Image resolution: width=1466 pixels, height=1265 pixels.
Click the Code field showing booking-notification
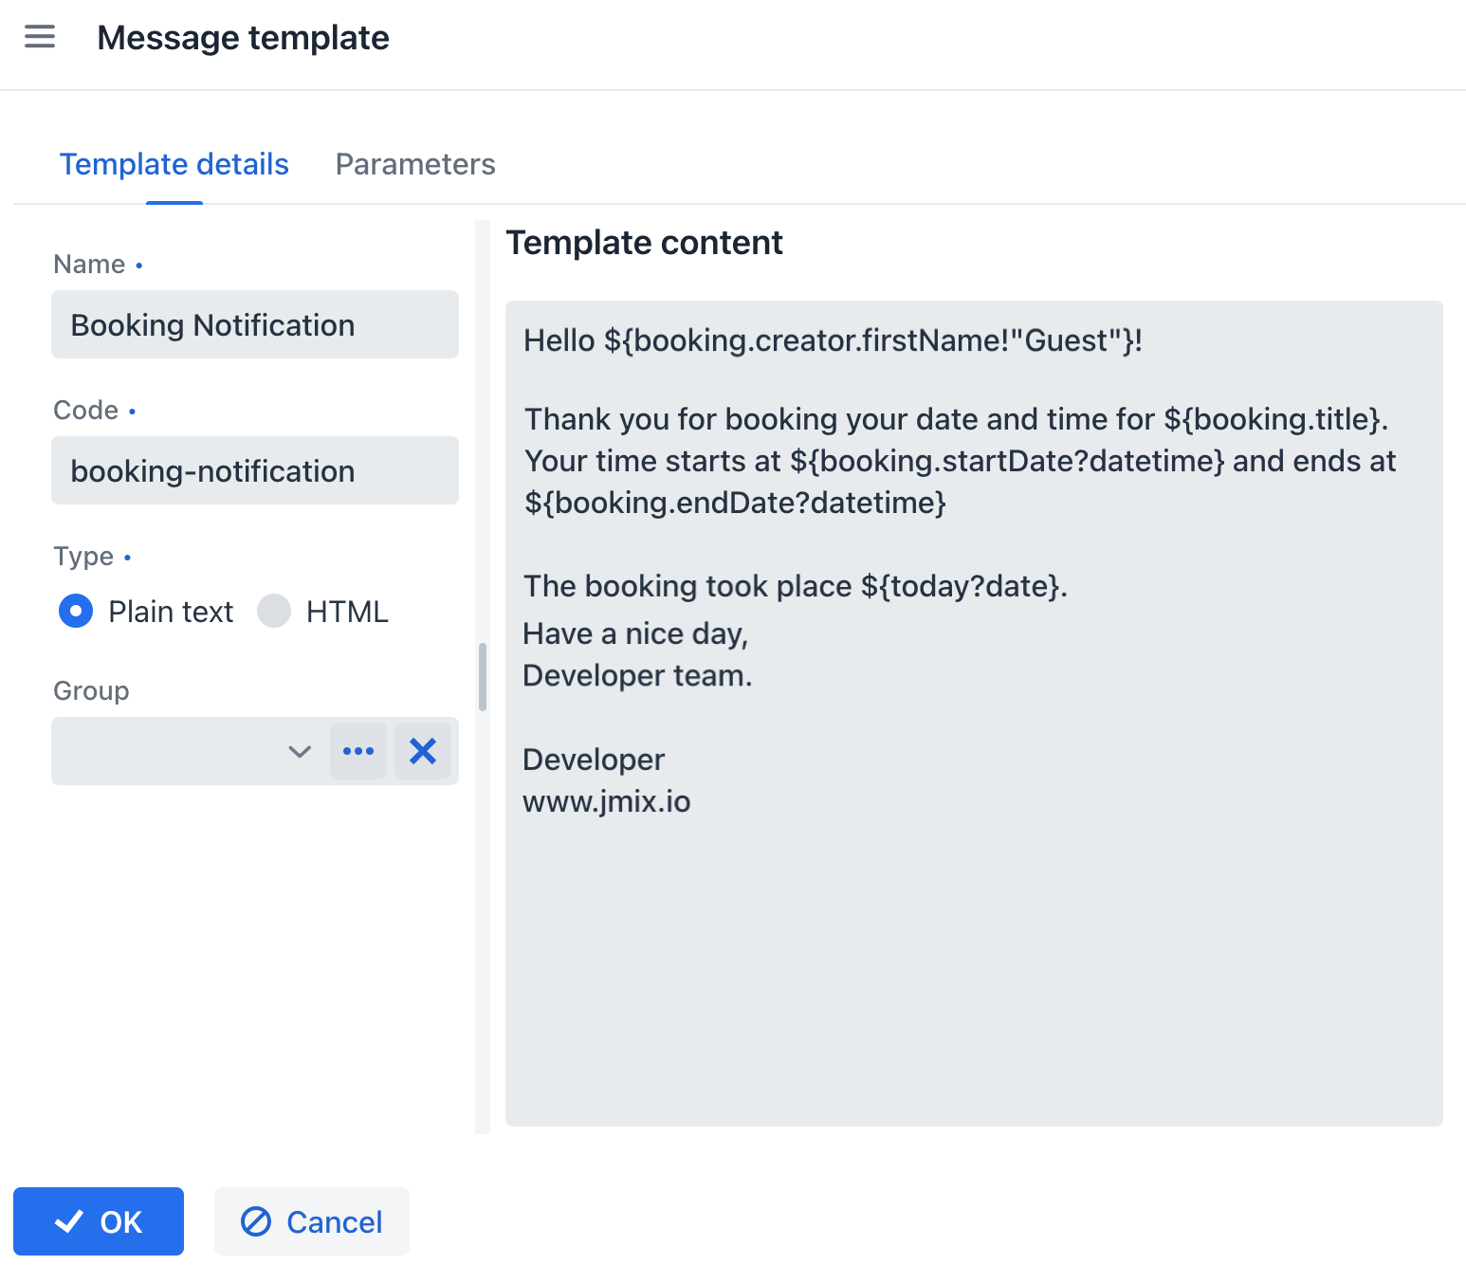point(254,470)
